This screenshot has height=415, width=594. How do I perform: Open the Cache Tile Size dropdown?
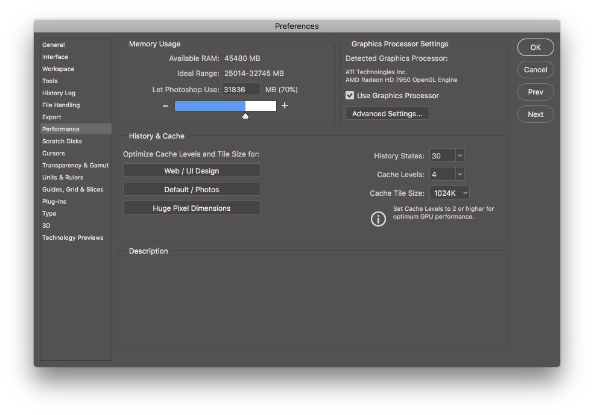[x=449, y=193]
